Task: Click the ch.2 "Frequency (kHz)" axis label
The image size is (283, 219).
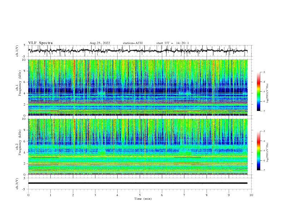Action: pos(20,142)
